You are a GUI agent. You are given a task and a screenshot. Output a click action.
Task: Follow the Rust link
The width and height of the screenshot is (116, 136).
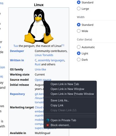tap(38, 64)
